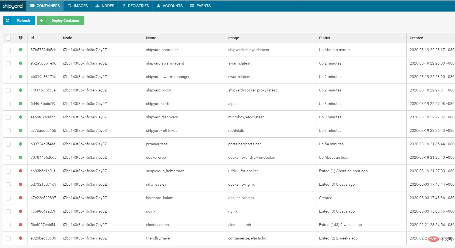Click the Deploy Container button
The width and height of the screenshot is (455, 248).
61,20
